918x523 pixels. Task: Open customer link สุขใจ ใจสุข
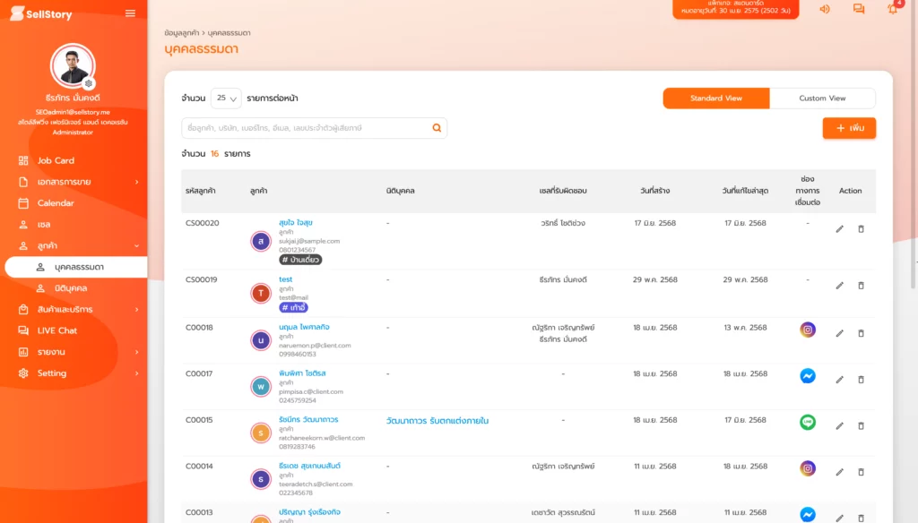click(x=296, y=222)
